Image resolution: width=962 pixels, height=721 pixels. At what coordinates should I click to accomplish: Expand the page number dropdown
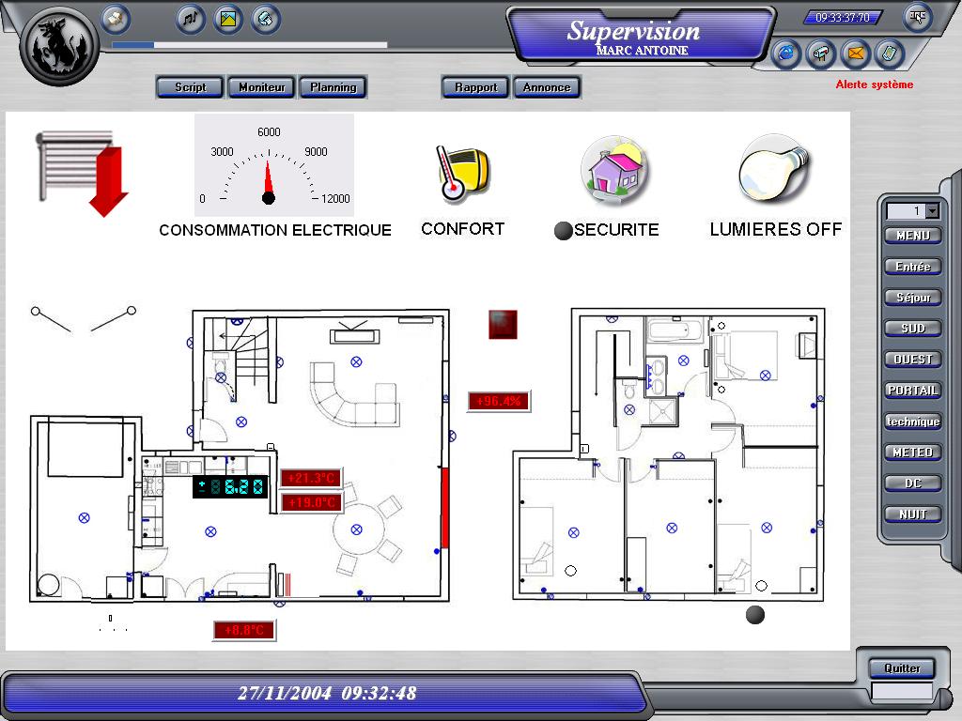932,211
